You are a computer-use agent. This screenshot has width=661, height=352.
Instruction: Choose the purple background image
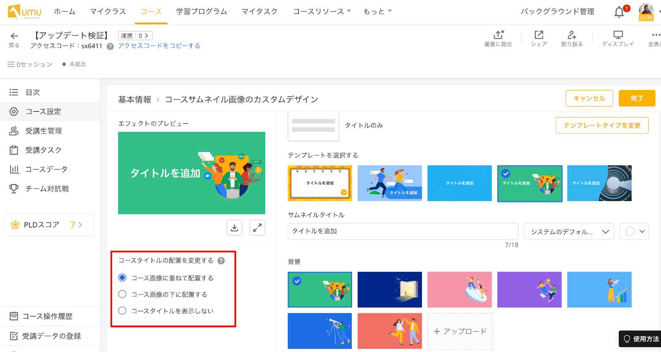coord(530,290)
